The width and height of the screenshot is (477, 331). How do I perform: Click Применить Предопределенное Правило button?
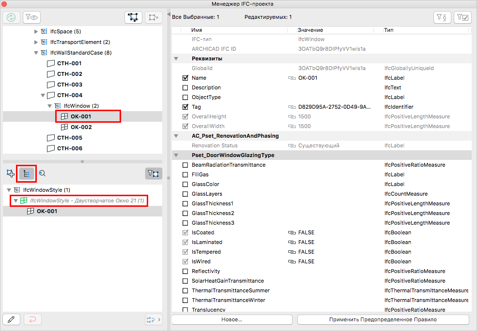(x=383, y=319)
